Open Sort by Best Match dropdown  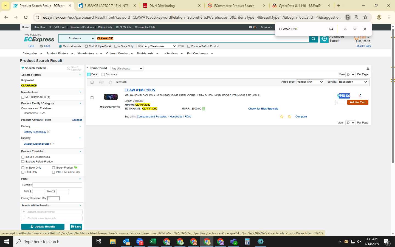(353, 82)
